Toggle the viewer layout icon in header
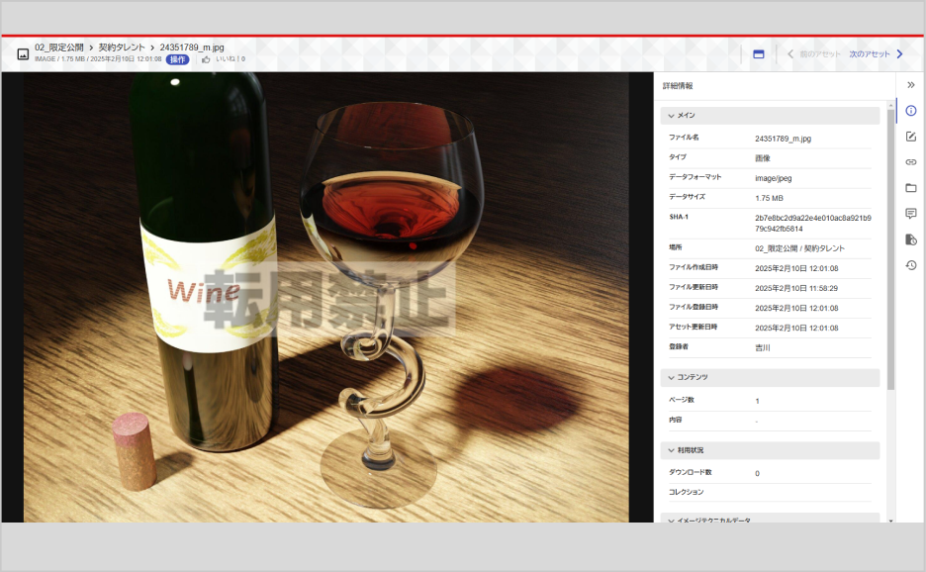The width and height of the screenshot is (926, 572). pos(759,54)
